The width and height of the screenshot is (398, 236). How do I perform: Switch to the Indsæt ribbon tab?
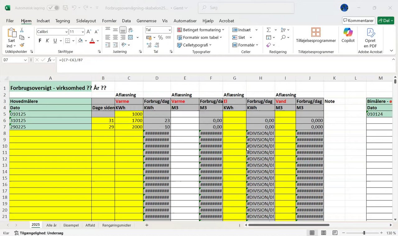pos(43,21)
